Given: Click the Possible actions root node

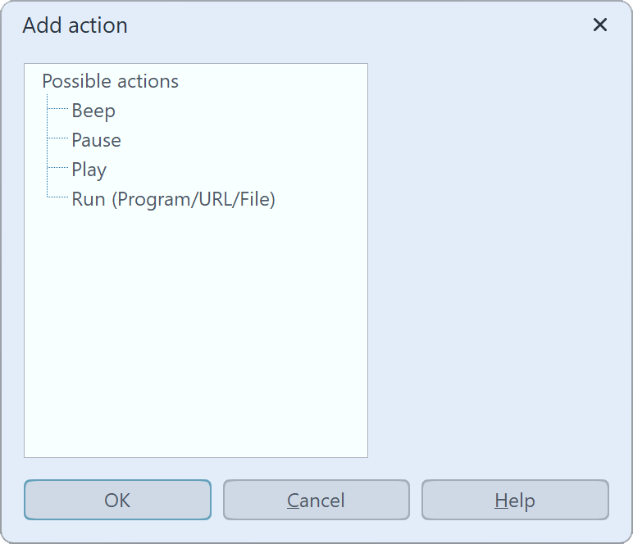Looking at the screenshot, I should tap(110, 81).
